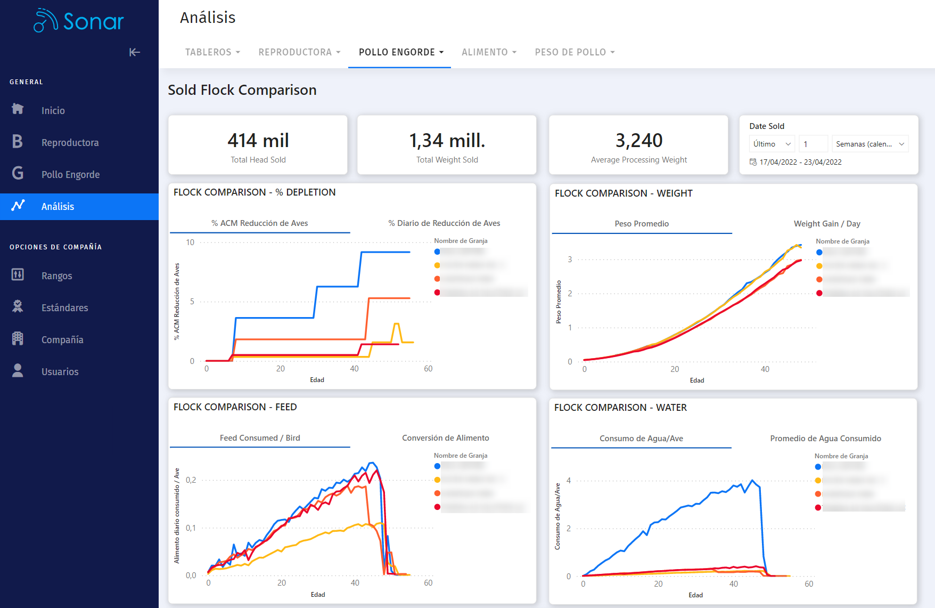Viewport: 935px width, 608px height.
Task: Click orange legend dot in Feed chart
Action: tap(437, 493)
